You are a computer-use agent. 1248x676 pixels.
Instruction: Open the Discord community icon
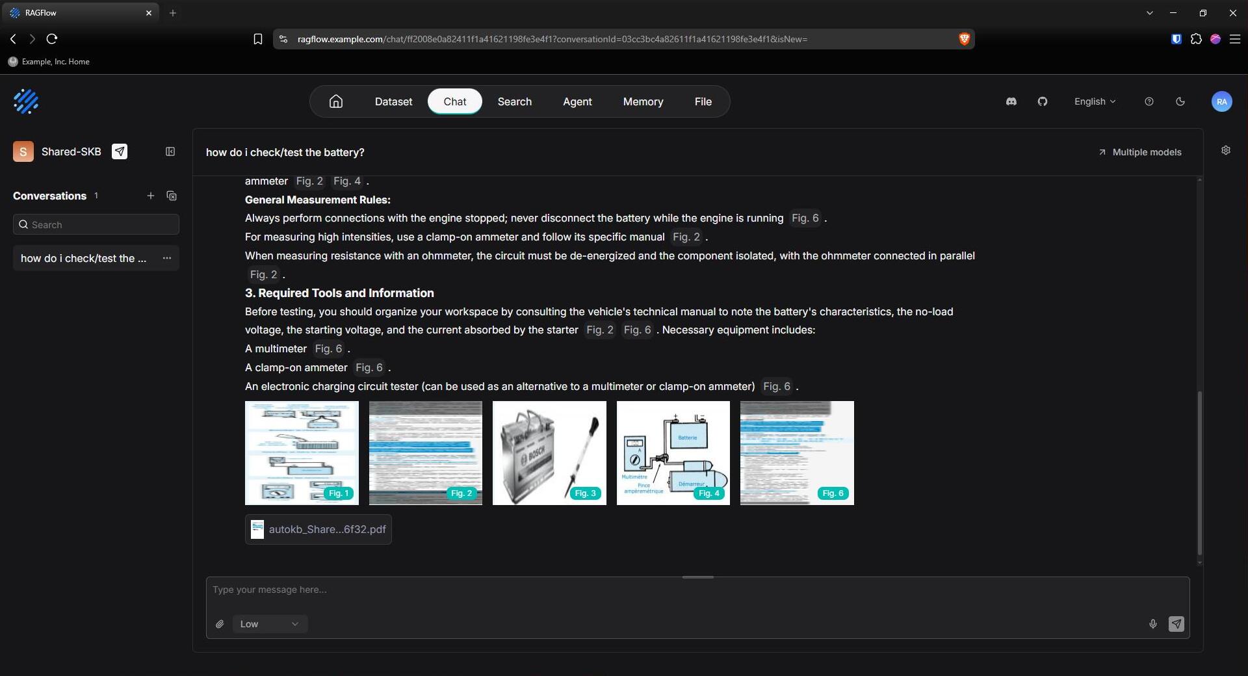(1011, 101)
